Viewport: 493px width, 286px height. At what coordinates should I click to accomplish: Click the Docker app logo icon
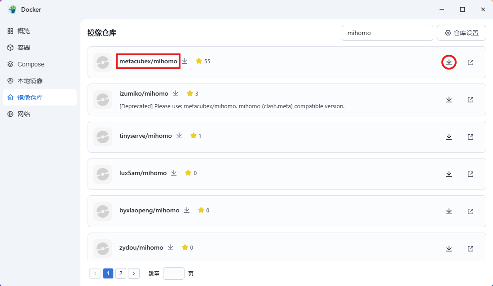click(12, 9)
